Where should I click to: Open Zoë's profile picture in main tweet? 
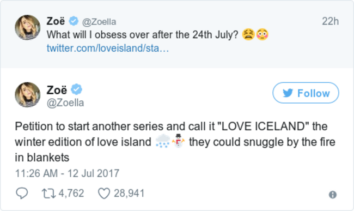28,95
